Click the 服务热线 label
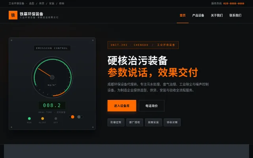The image size is (253, 158). pos(216,4)
